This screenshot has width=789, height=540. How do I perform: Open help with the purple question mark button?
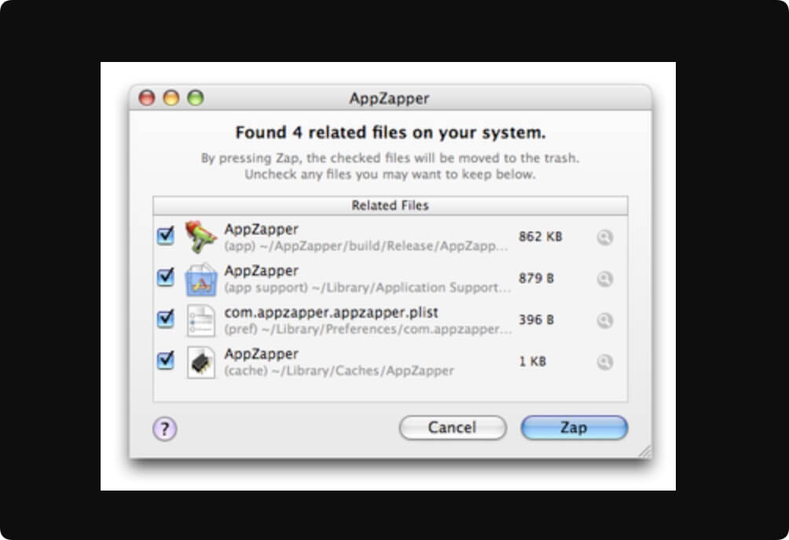(x=164, y=429)
